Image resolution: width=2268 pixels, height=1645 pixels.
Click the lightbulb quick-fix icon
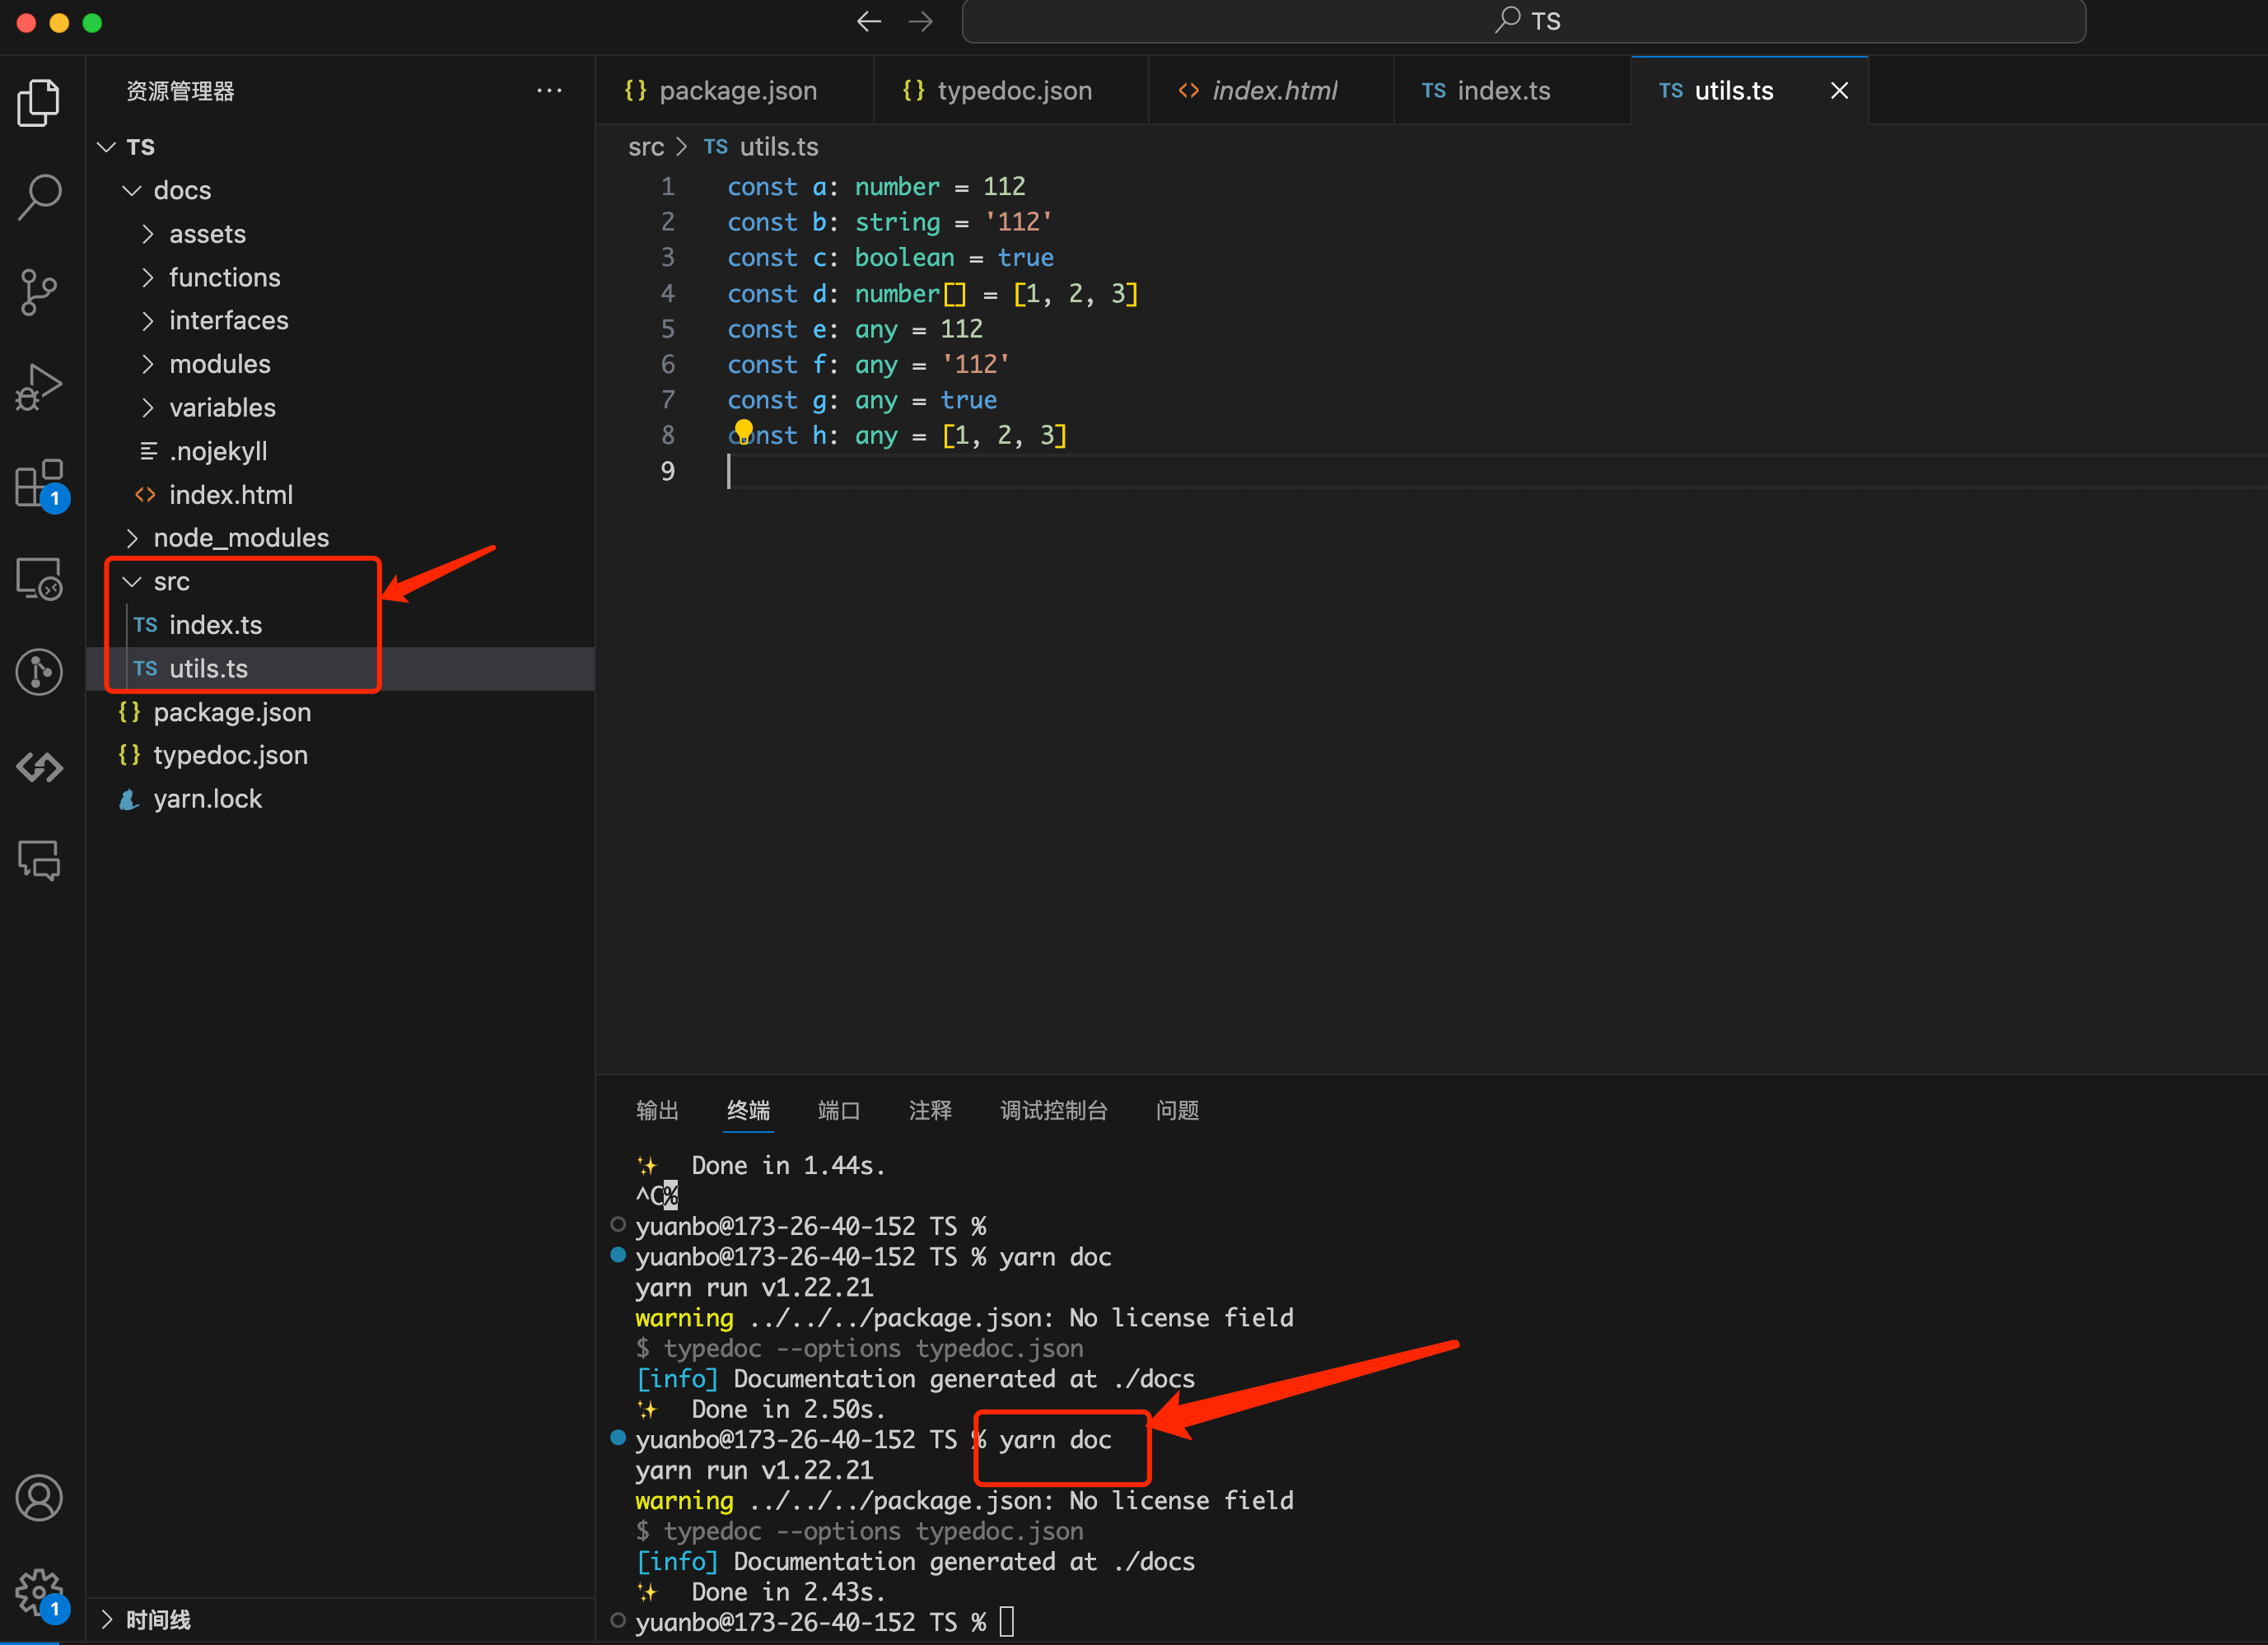pos(743,431)
